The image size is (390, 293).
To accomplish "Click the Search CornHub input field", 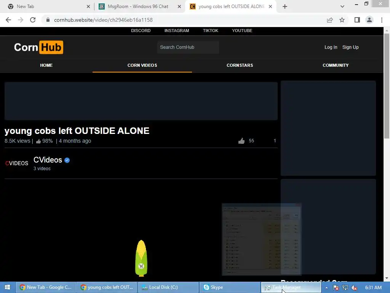I will (x=188, y=47).
